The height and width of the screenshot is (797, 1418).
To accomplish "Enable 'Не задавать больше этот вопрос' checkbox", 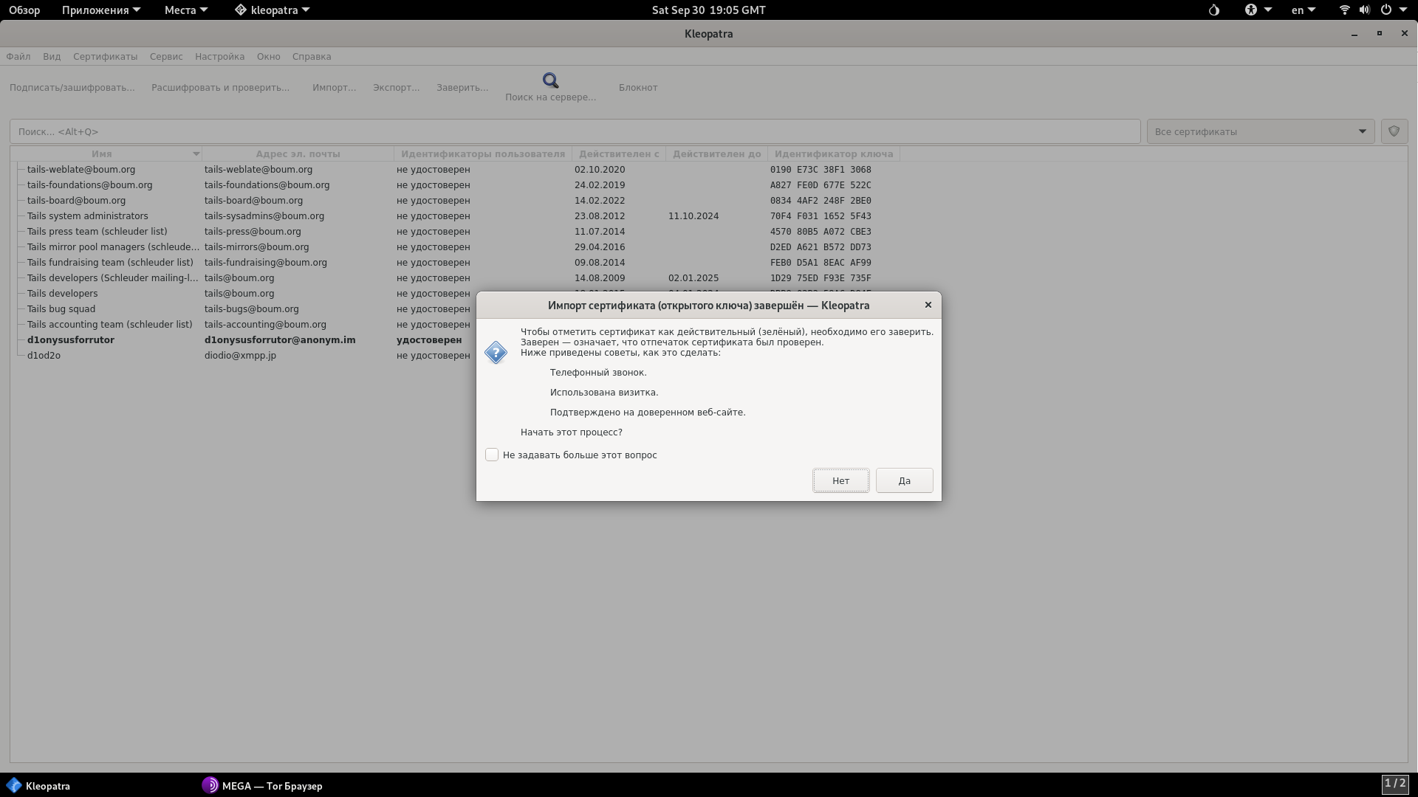I will point(492,455).
